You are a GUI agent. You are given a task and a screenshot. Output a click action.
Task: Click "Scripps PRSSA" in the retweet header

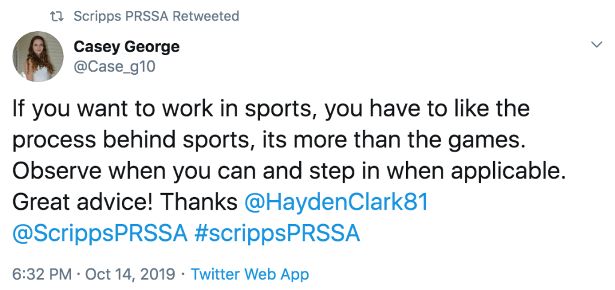pyautogui.click(x=121, y=17)
